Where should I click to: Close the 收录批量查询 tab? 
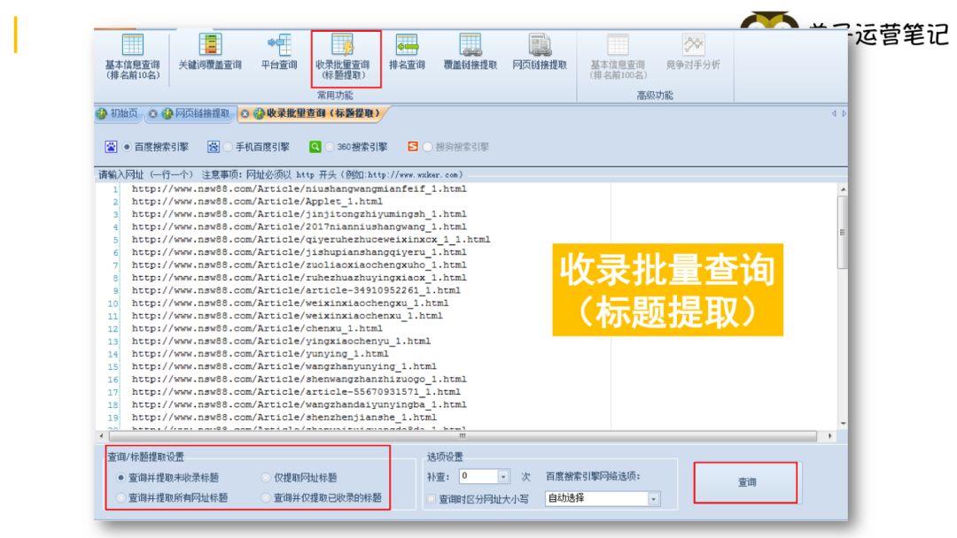coord(245,114)
